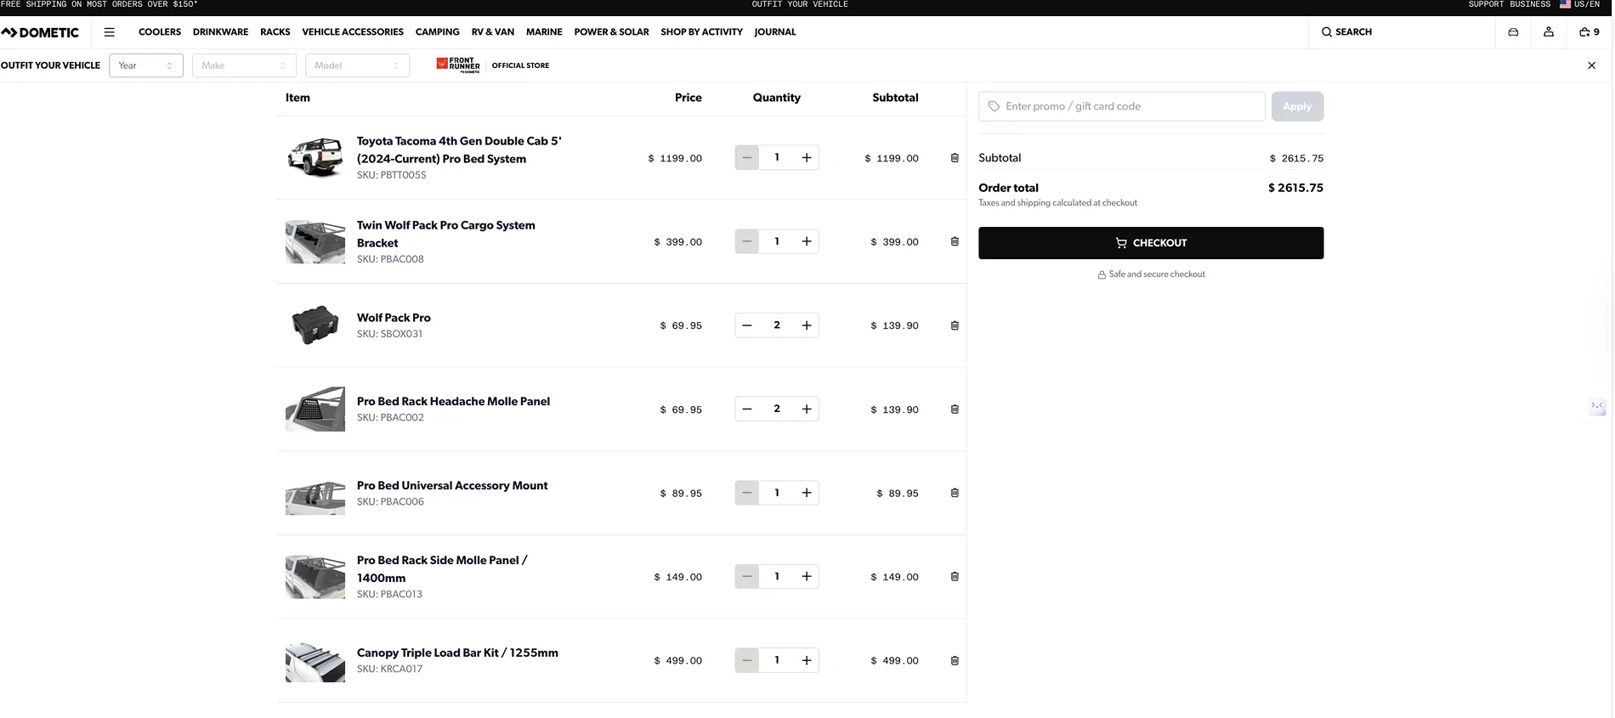
Task: Click the Wolf Pack Pro box thumbnail
Action: pos(315,325)
